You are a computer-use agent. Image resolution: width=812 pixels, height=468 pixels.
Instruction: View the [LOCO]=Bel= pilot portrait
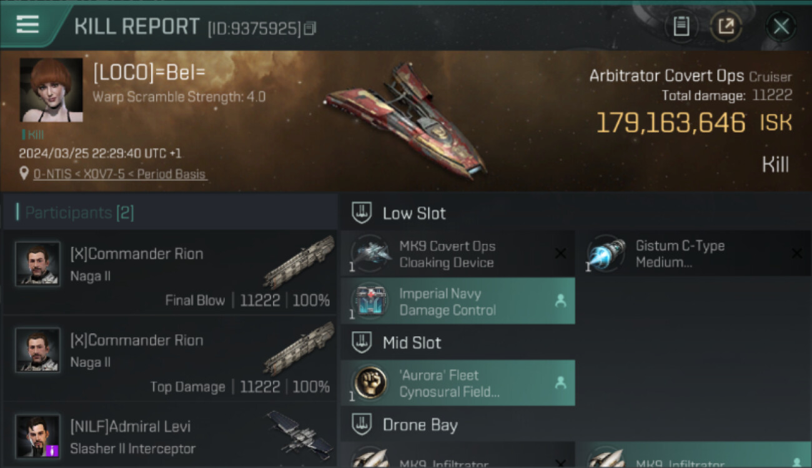coord(51,90)
